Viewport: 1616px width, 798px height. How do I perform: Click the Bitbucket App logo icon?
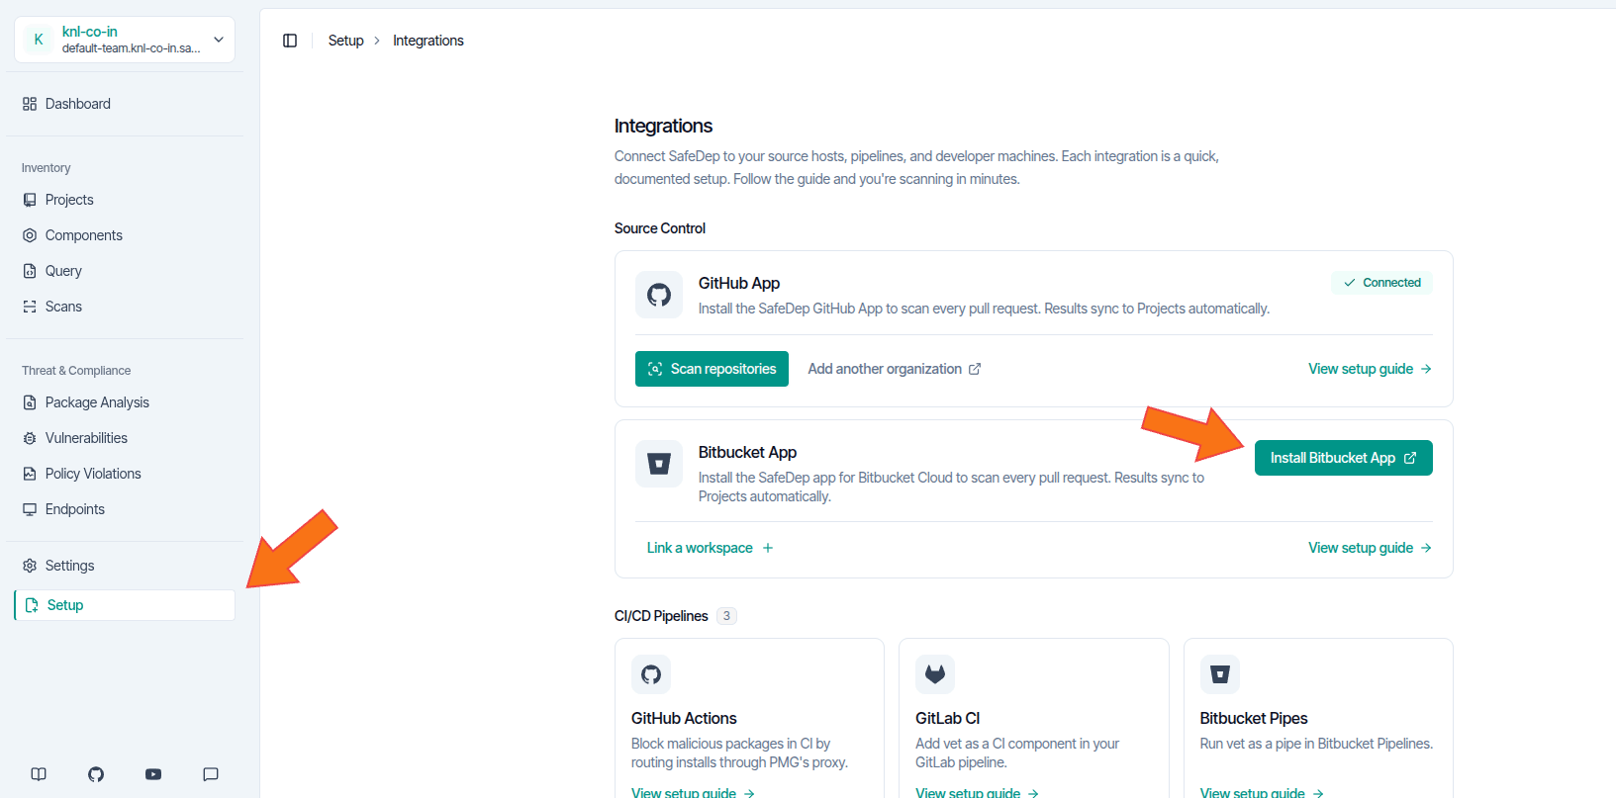tap(659, 464)
